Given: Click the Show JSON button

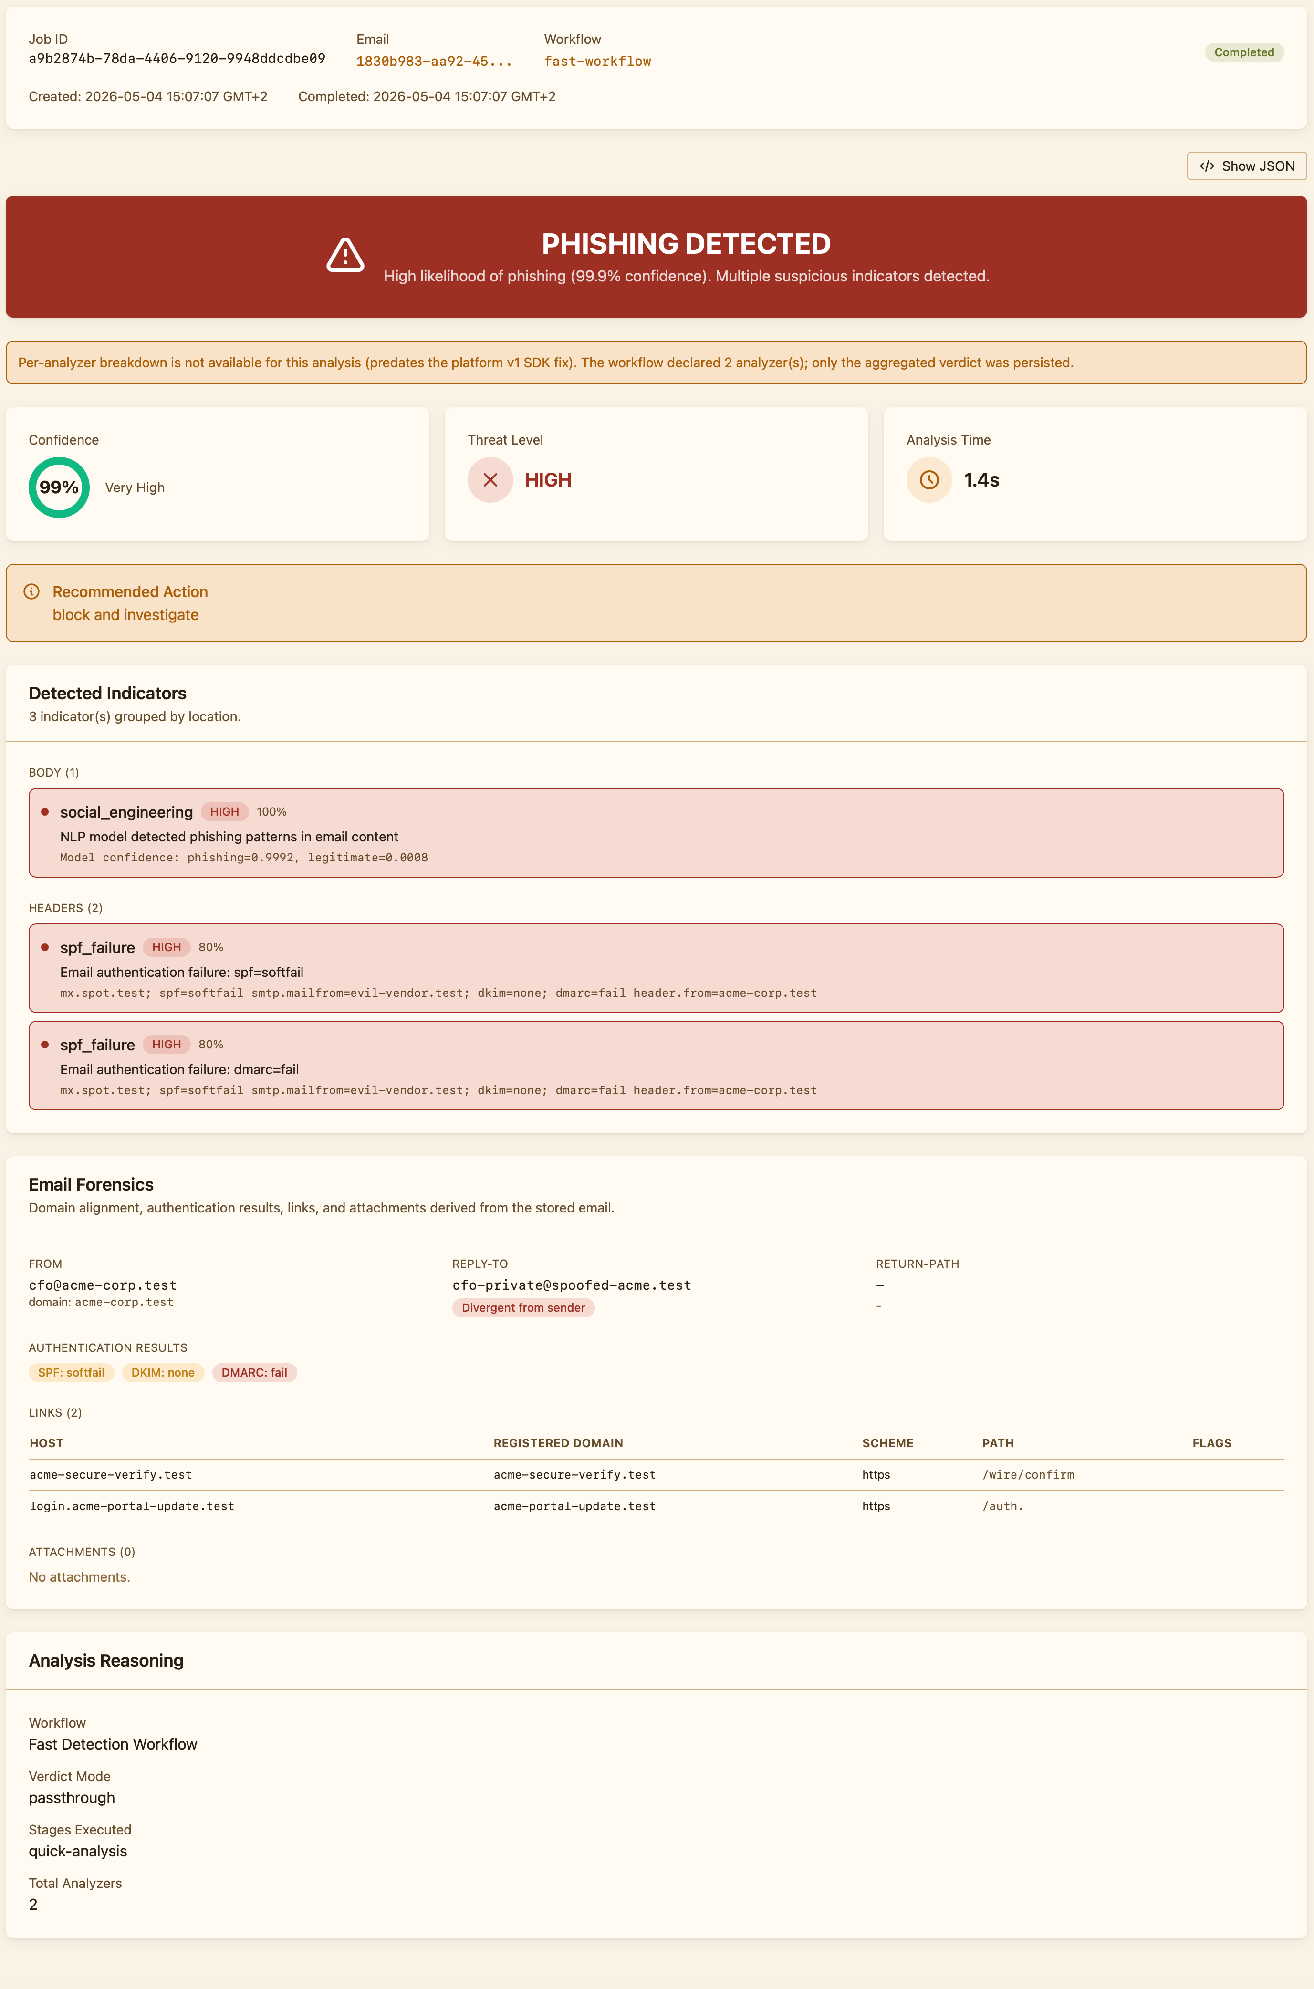Looking at the screenshot, I should tap(1246, 166).
